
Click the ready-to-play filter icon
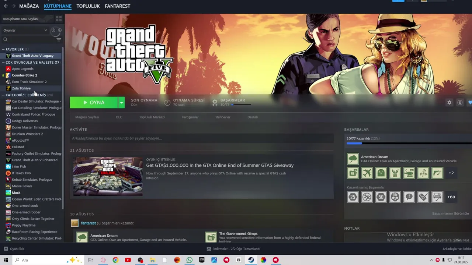60,30
